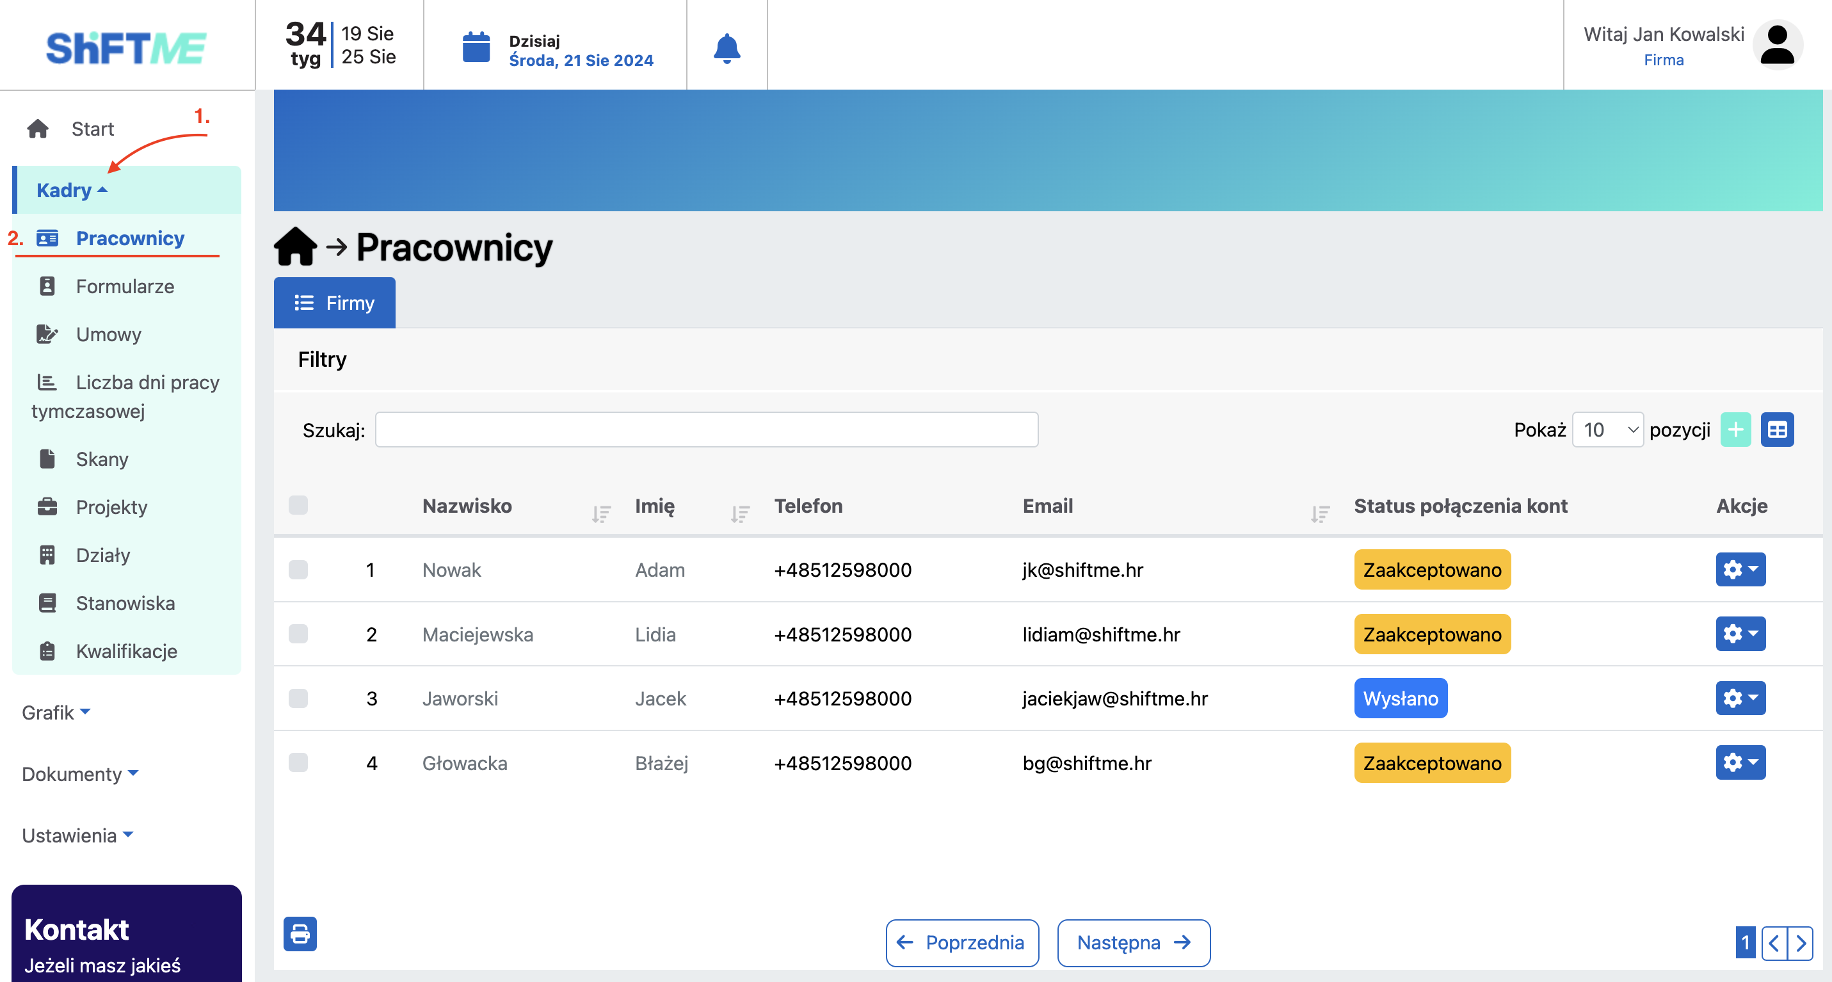
Task: Add a new employee with plus button
Action: click(1735, 430)
